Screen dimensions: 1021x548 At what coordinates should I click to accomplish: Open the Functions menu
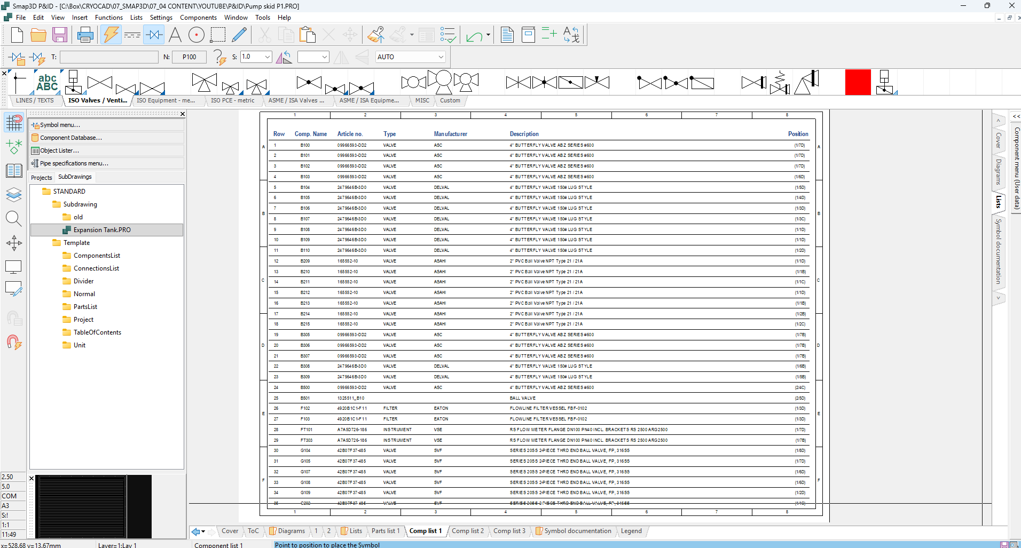click(109, 18)
